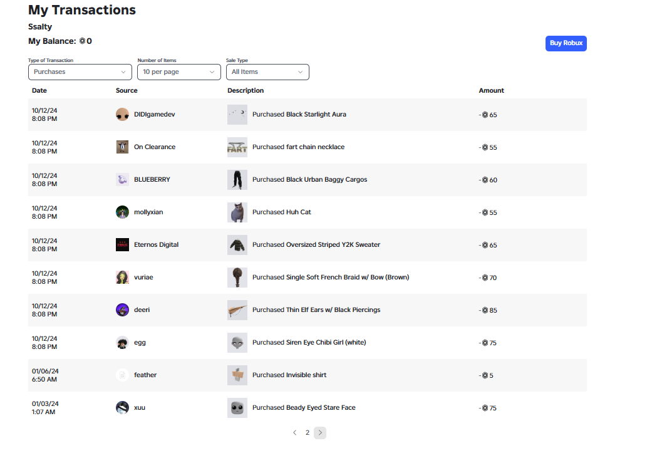647x458 pixels.
Task: Expand the Type of Transaction dropdown
Action: [80, 72]
